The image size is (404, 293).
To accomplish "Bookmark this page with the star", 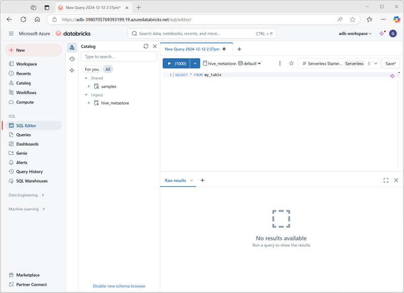I will tap(352, 20).
